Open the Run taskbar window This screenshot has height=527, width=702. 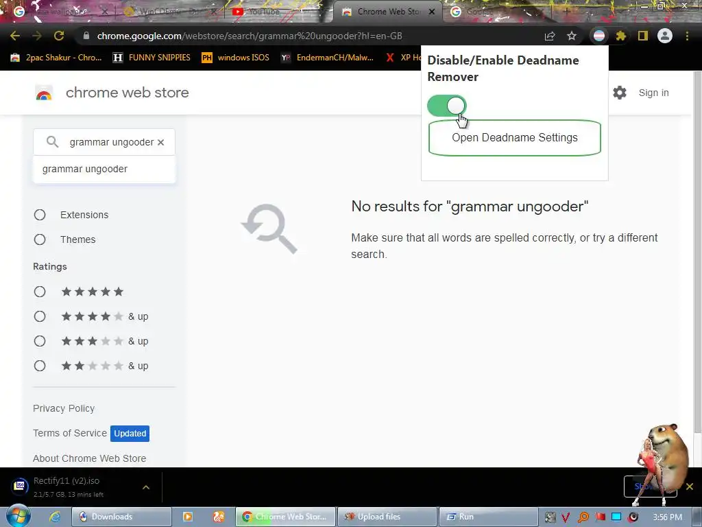(x=488, y=517)
